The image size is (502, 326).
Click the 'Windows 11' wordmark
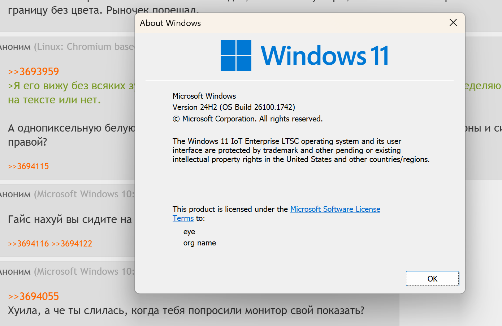pyautogui.click(x=325, y=56)
